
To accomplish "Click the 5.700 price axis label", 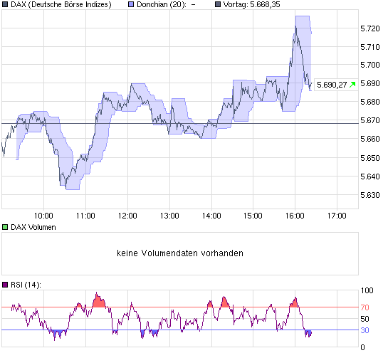I will 370,65.
